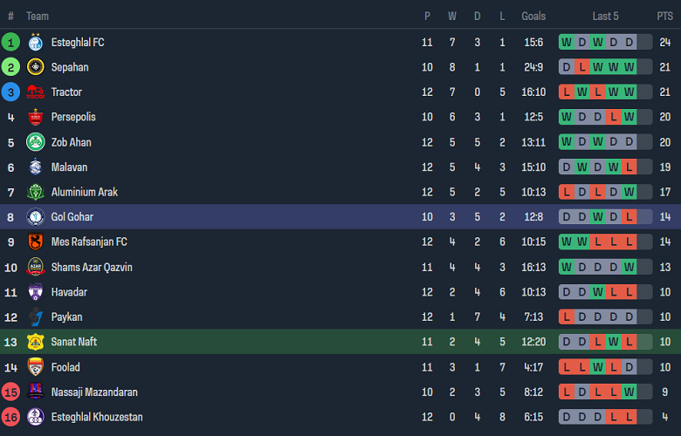Click the Sepahan team logo
This screenshot has width=681, height=436.
click(x=36, y=67)
